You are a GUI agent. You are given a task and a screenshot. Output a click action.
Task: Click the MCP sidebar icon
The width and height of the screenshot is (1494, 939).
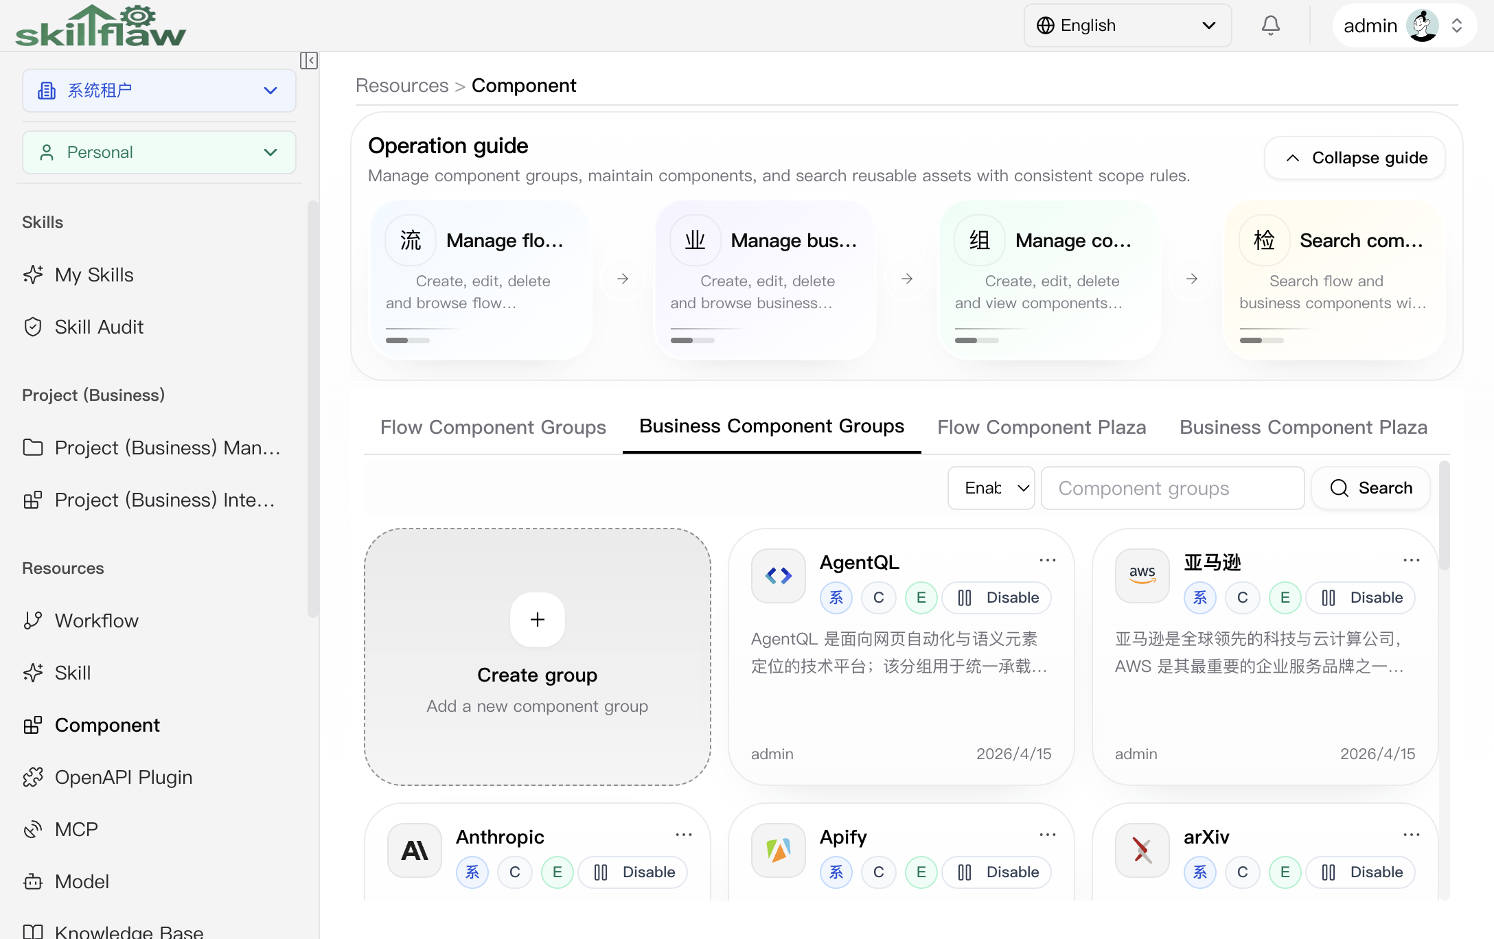pyautogui.click(x=33, y=829)
